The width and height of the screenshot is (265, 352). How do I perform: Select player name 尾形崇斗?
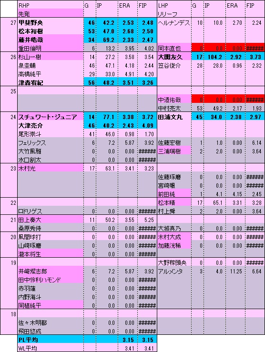click(x=51, y=134)
